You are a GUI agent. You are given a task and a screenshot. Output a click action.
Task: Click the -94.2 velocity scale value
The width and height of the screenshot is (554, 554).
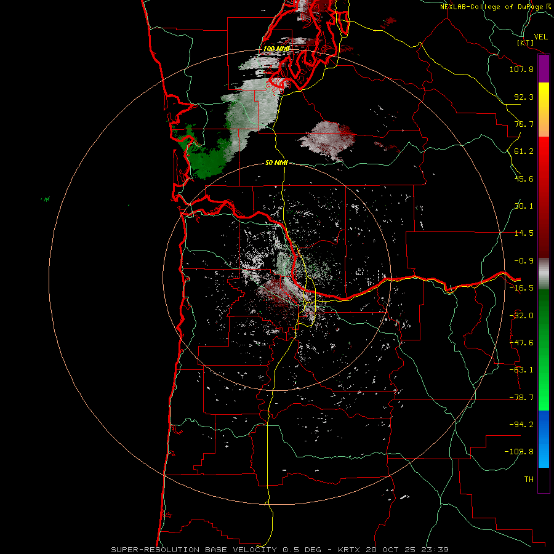(x=521, y=424)
